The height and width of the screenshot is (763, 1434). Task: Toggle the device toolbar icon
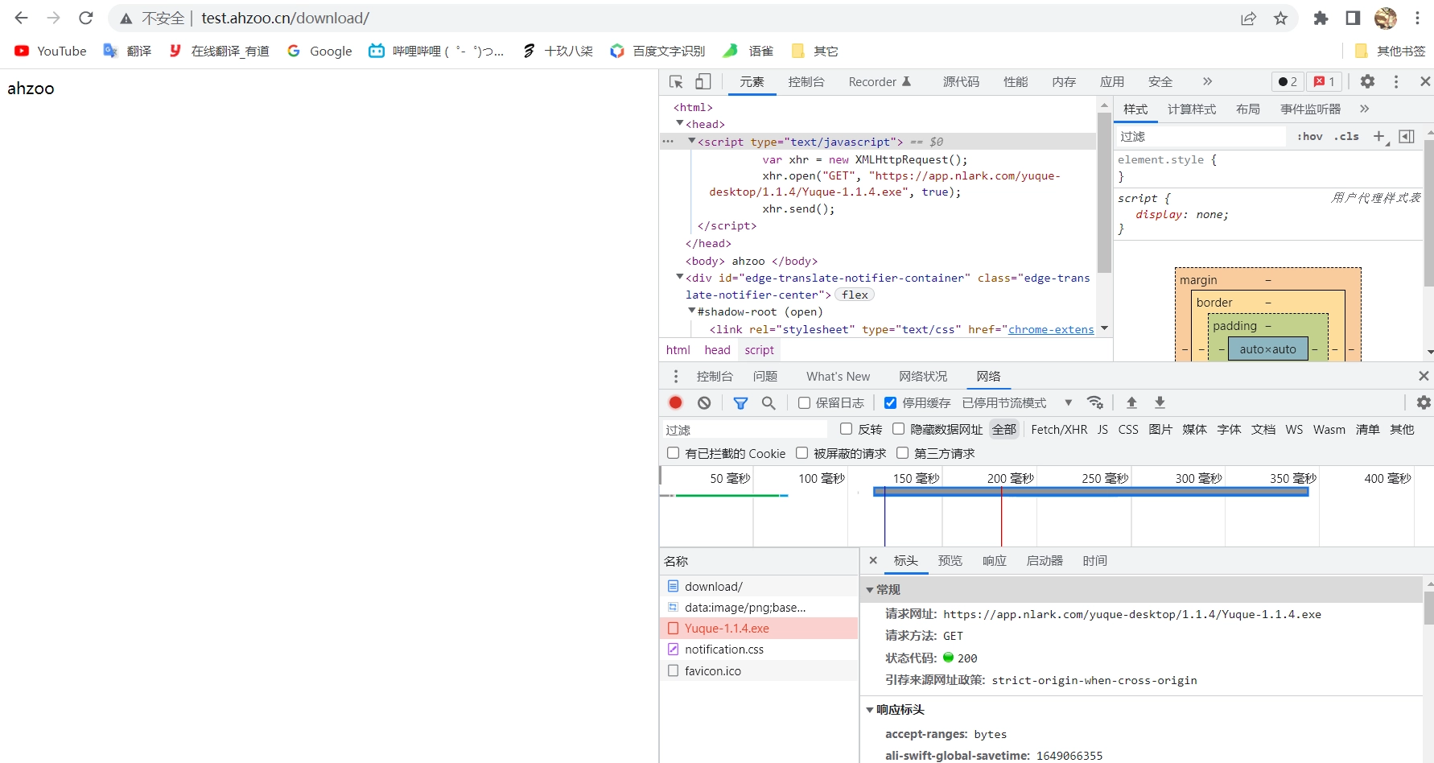pos(703,82)
